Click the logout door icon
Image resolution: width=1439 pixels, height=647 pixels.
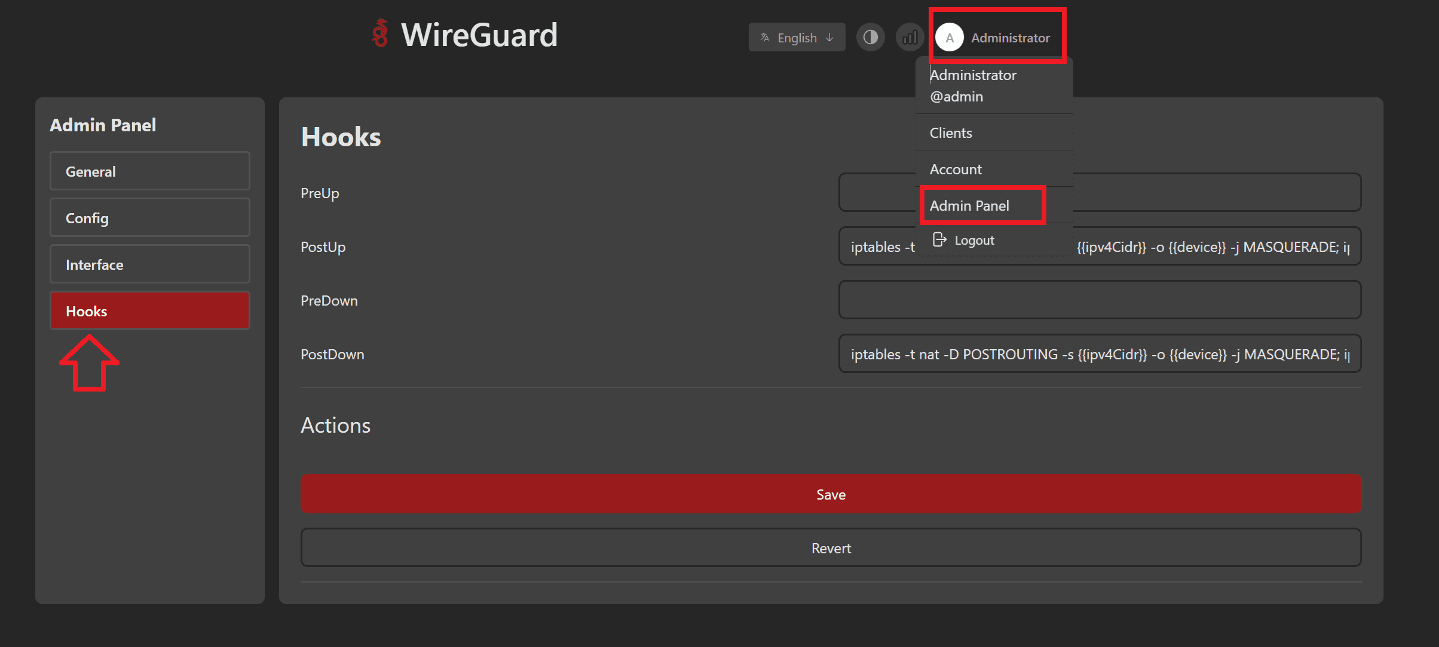pos(939,240)
